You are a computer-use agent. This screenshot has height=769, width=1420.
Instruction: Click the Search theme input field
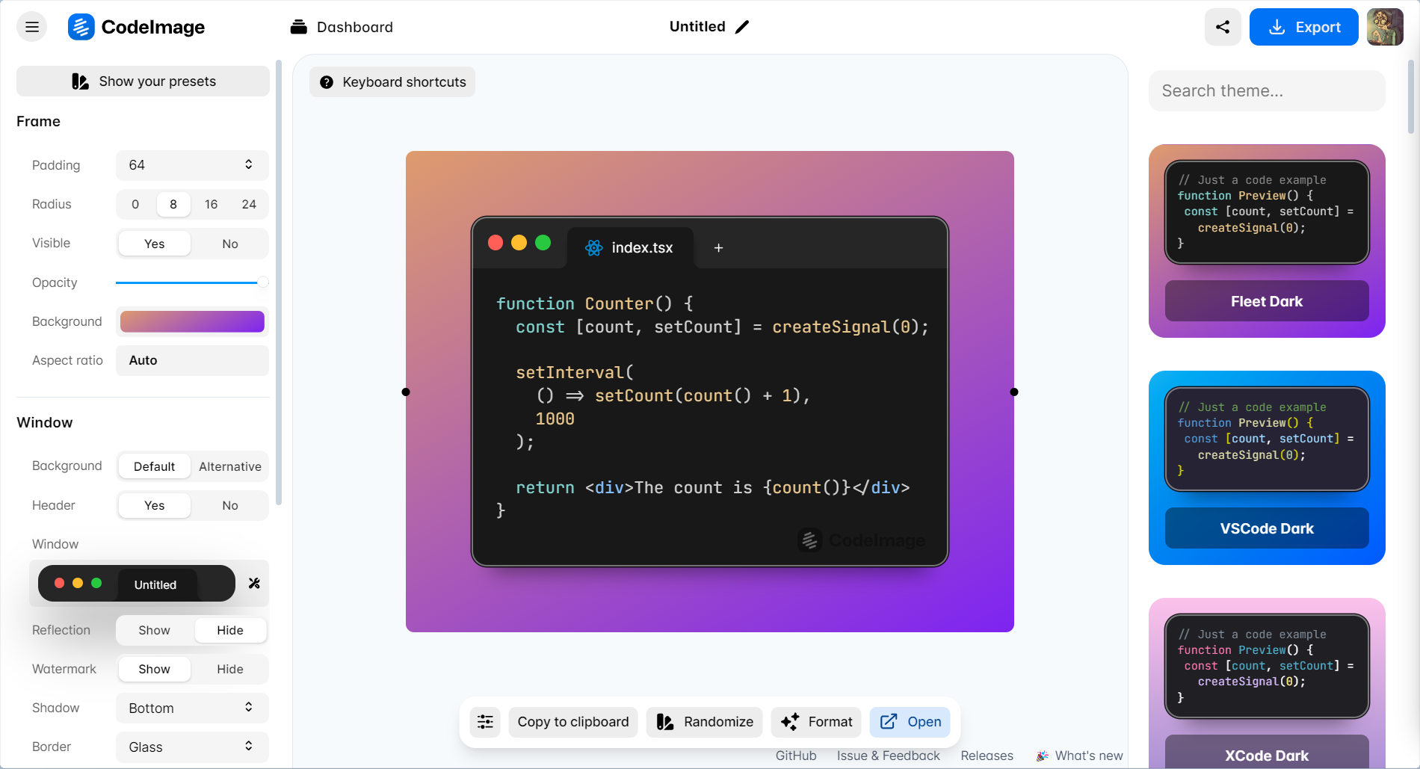point(1267,91)
